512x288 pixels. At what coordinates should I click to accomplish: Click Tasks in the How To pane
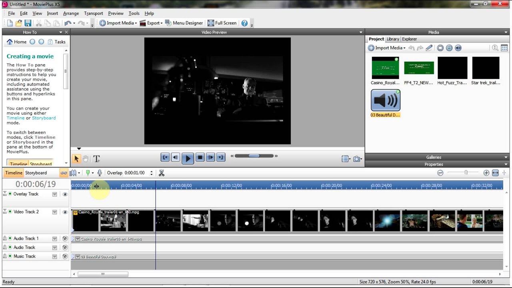56,42
